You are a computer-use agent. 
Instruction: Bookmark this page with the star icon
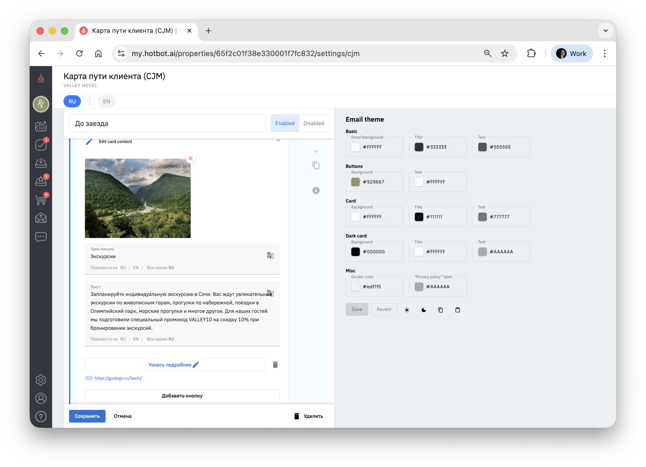(x=505, y=53)
